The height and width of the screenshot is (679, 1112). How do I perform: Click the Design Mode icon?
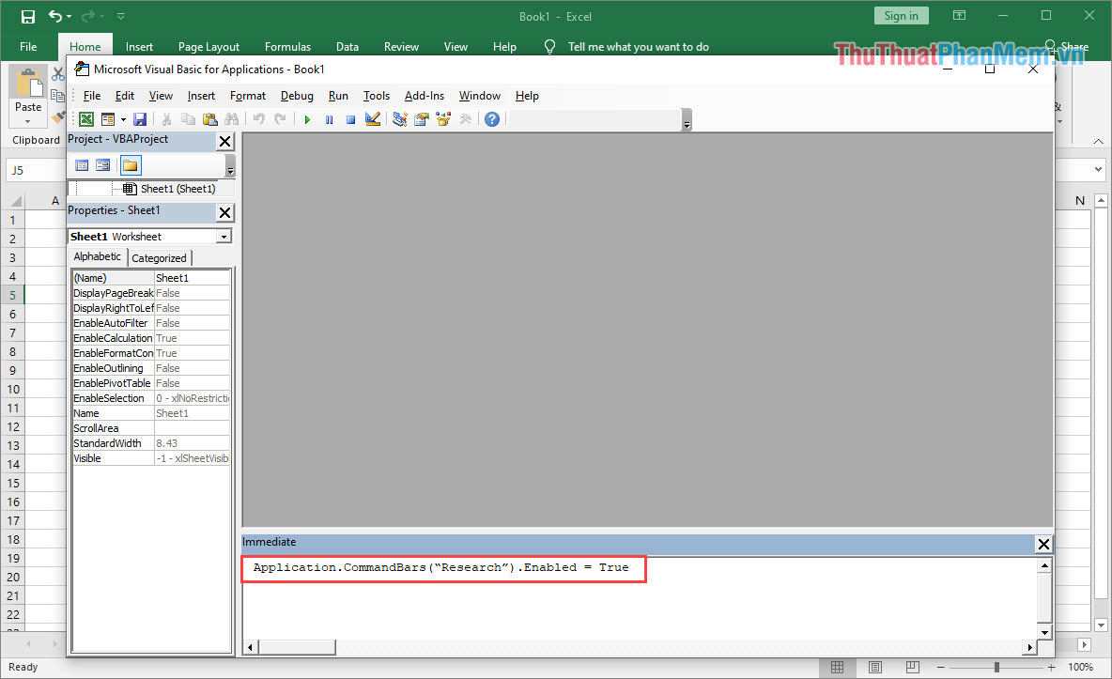(373, 118)
